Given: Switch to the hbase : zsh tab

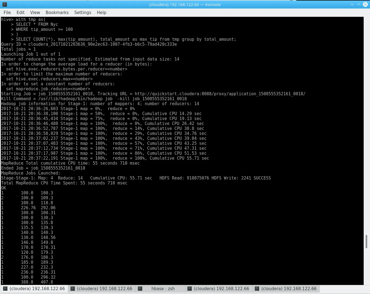Looking at the screenshot, I should [163, 288].
